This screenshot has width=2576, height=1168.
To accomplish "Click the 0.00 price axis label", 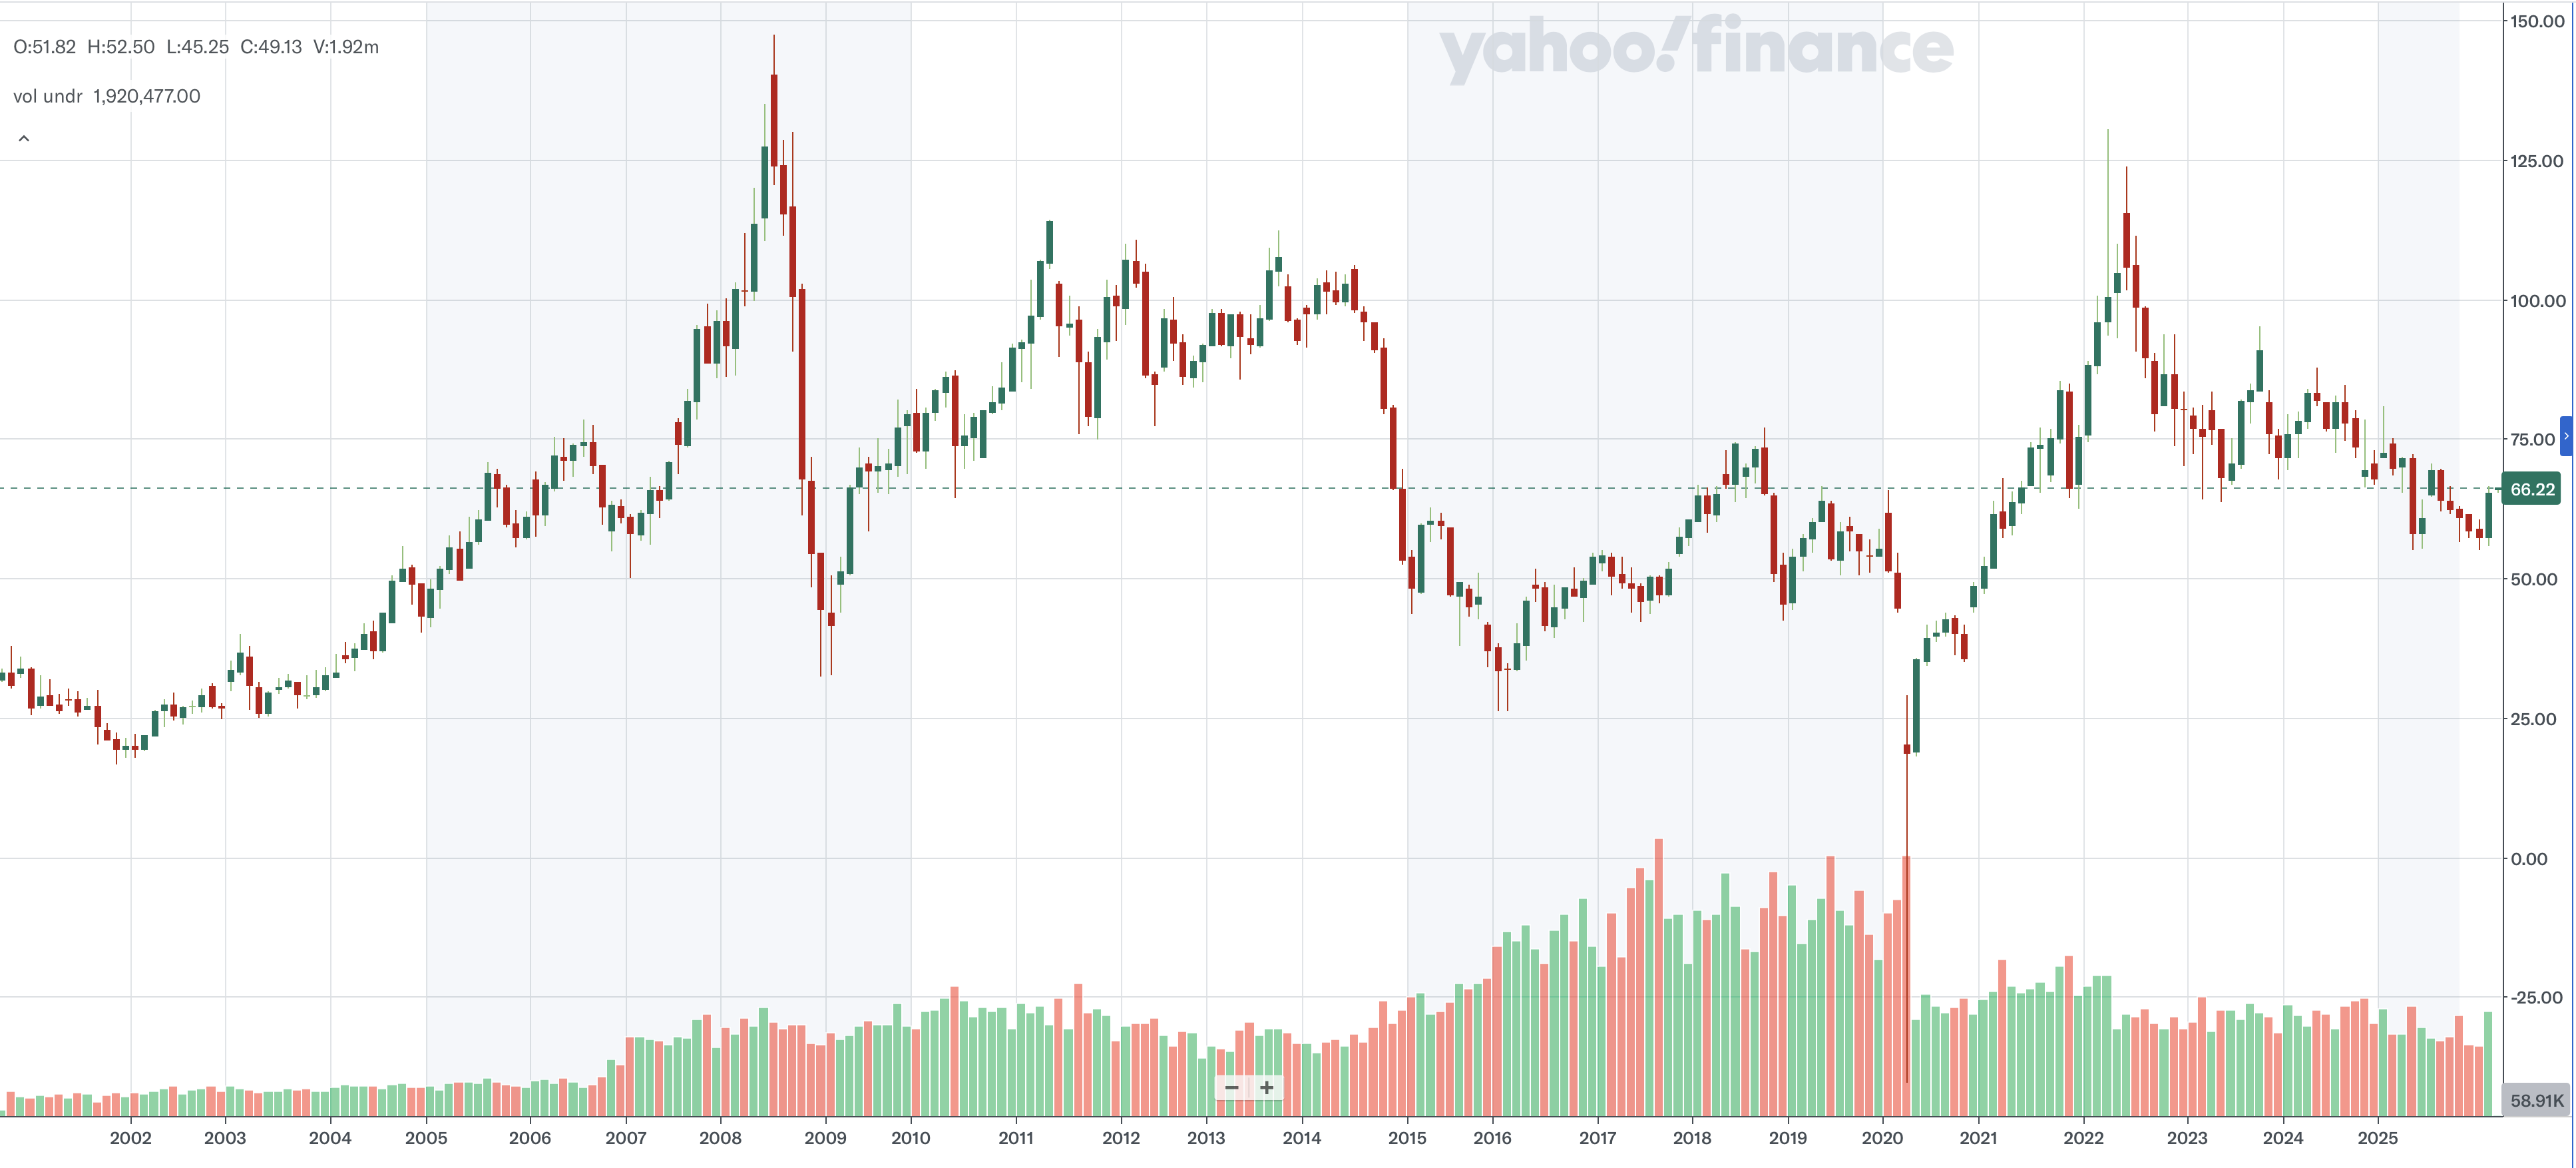I will [x=2529, y=859].
